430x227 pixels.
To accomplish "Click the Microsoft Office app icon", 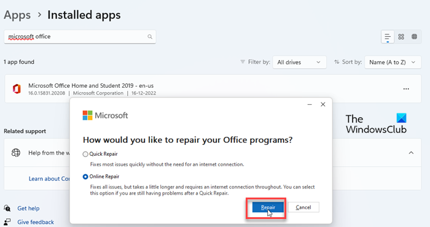I will [x=17, y=89].
